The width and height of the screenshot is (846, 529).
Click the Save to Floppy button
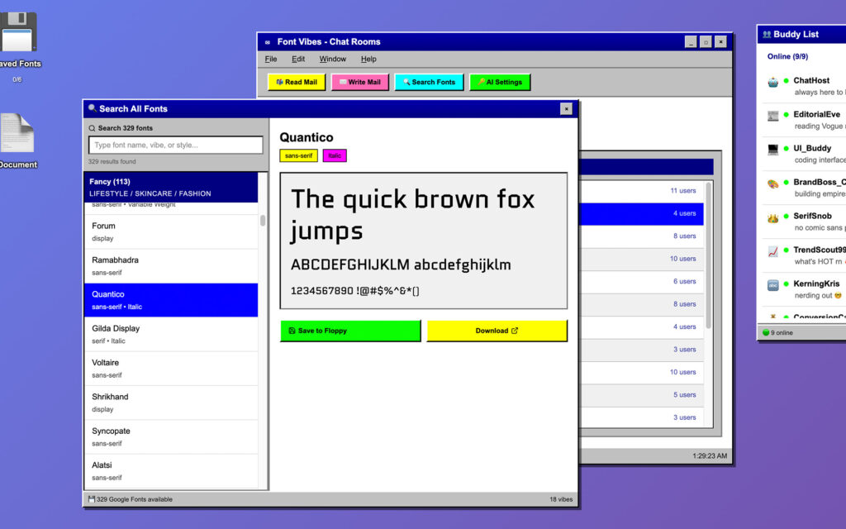(x=350, y=331)
